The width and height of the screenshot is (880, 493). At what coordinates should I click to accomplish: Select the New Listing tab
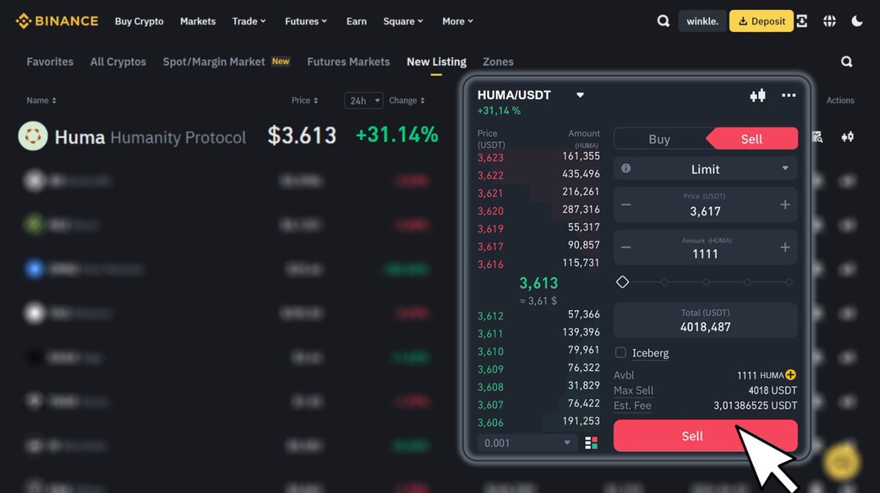click(x=437, y=62)
